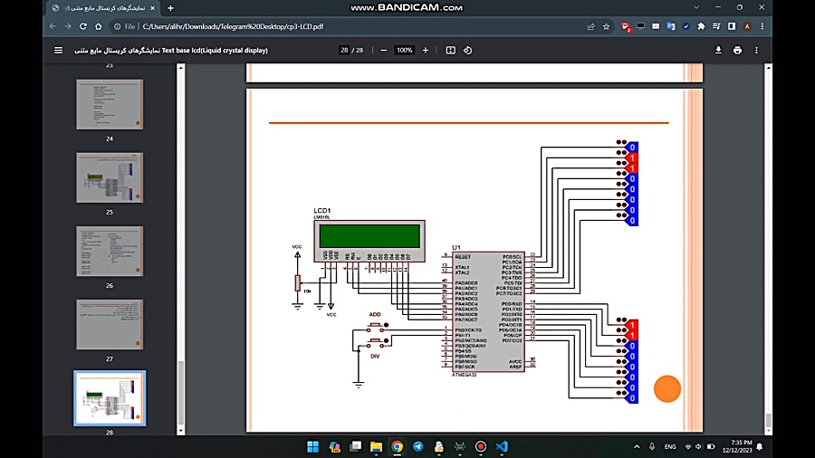Open Task View on taskbar
Screen dimensions: 815x458
356,446
